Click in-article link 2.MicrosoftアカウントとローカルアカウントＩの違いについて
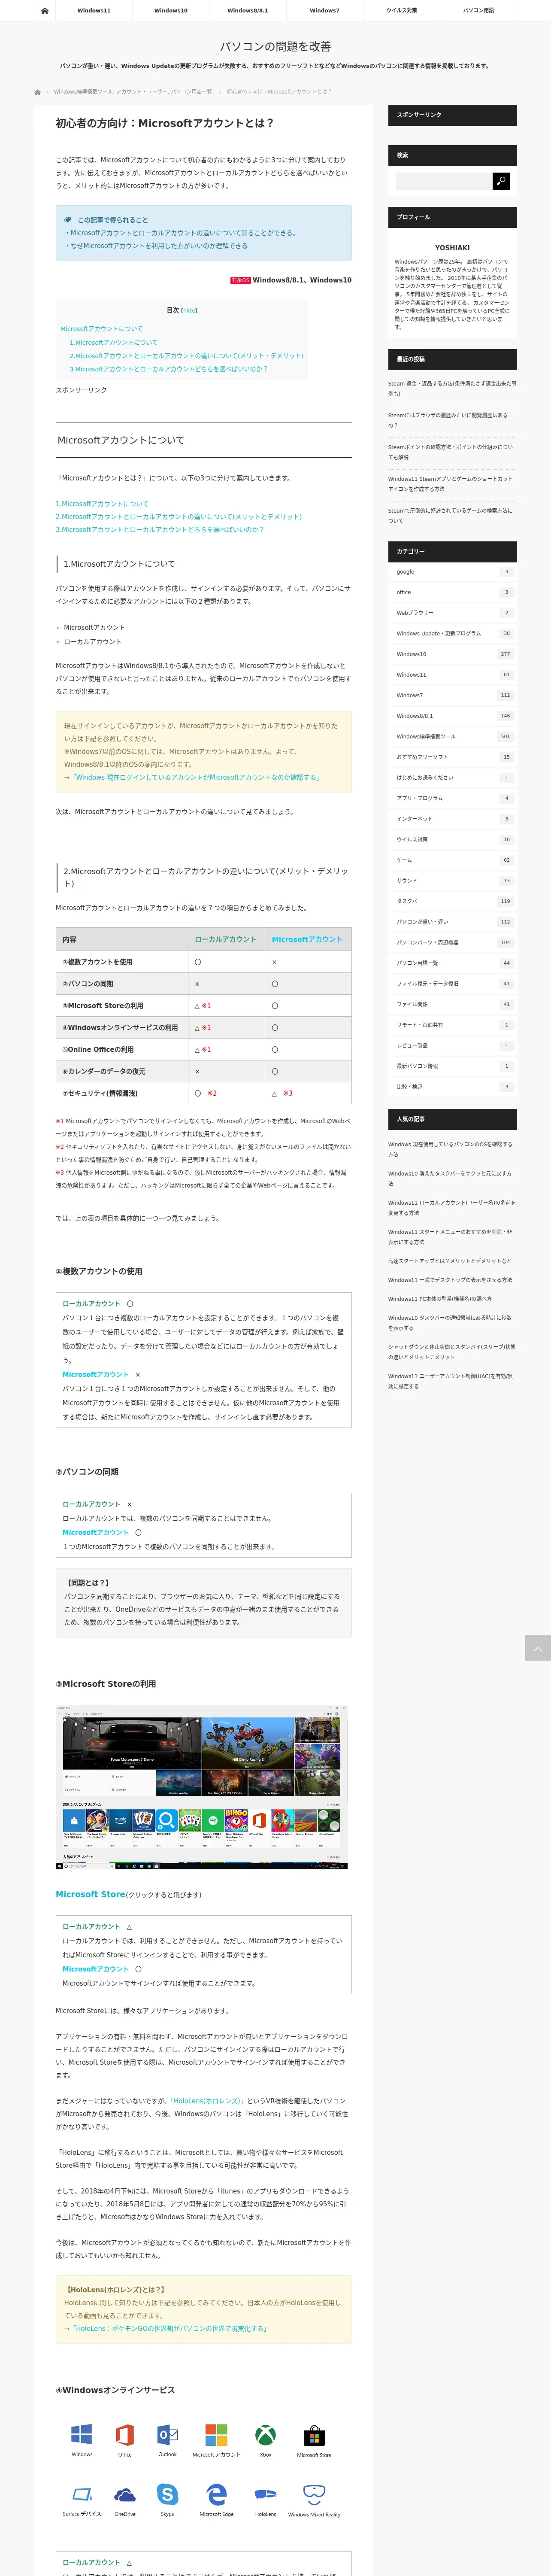This screenshot has height=2576, width=551. (x=179, y=517)
